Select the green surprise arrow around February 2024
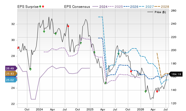Screen dimensions: 186x111 [44, 31]
